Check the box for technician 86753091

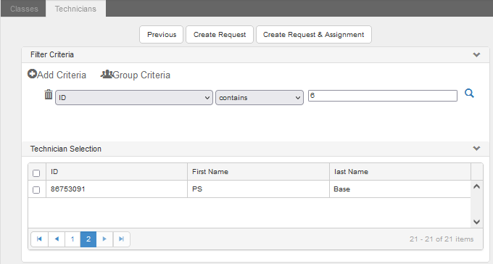click(x=36, y=190)
